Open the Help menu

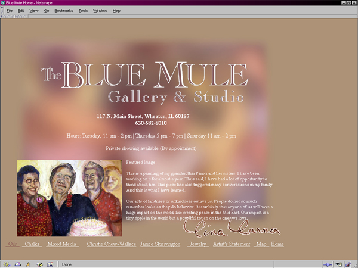click(116, 11)
